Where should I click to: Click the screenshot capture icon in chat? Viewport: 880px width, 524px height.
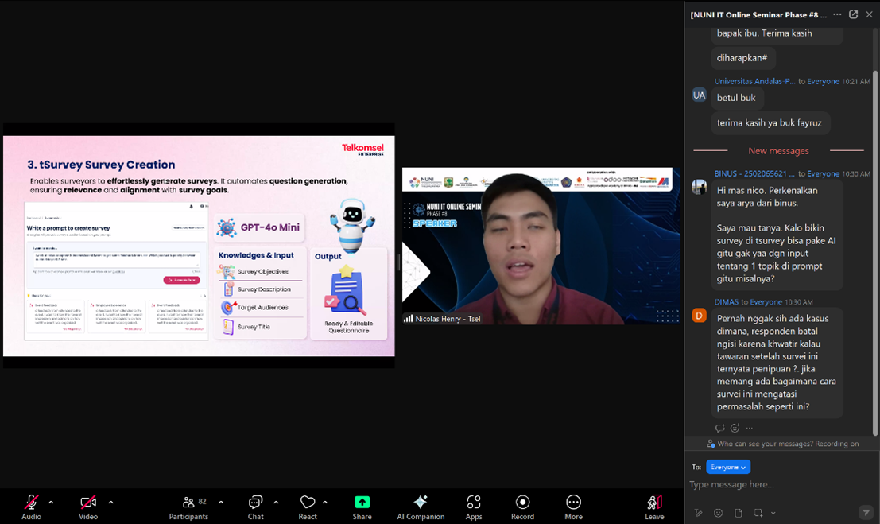coord(758,513)
